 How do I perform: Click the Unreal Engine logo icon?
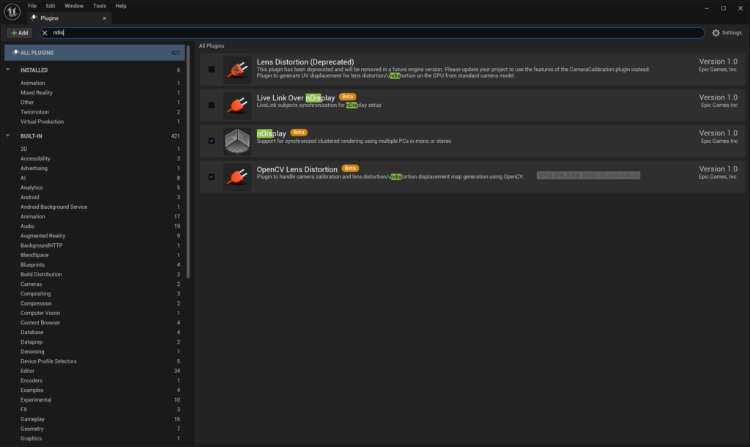(12, 12)
